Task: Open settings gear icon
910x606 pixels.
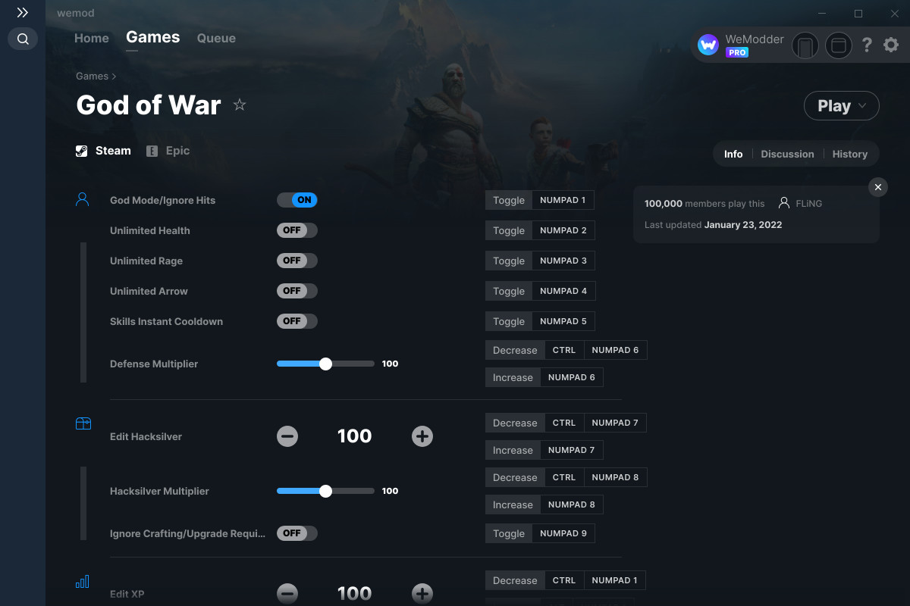Action: 891,45
